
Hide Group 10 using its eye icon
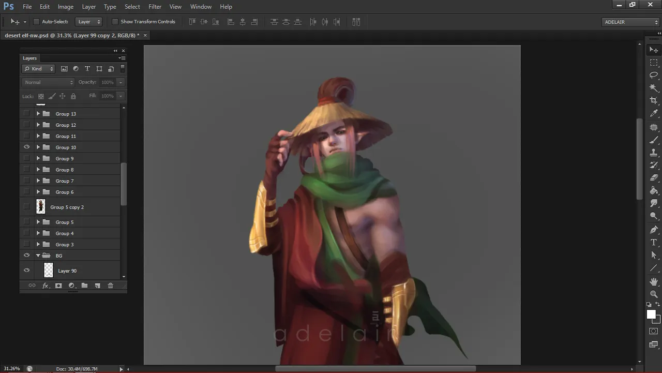point(27,147)
